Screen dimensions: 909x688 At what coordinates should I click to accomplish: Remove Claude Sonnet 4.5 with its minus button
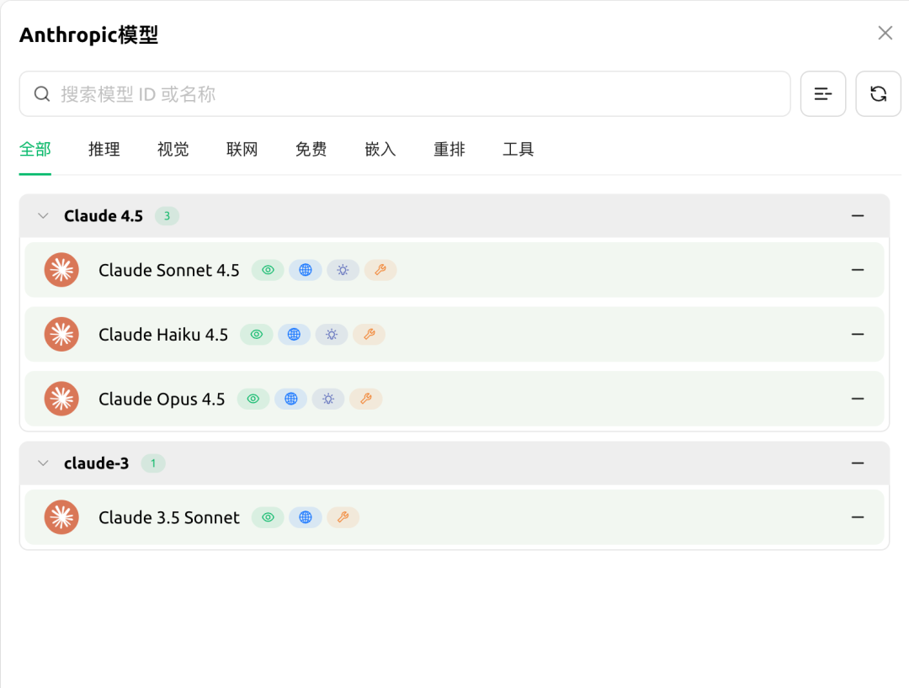(858, 270)
